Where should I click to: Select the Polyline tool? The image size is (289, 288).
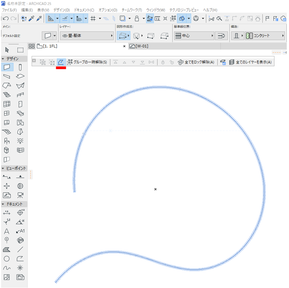(20, 259)
